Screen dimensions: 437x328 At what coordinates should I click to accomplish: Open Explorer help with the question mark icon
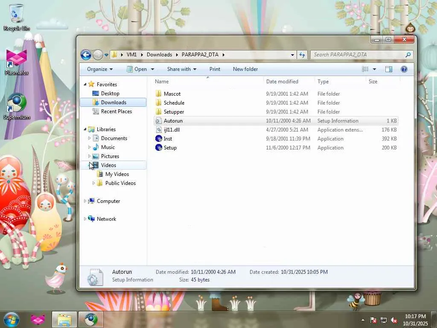(x=404, y=69)
